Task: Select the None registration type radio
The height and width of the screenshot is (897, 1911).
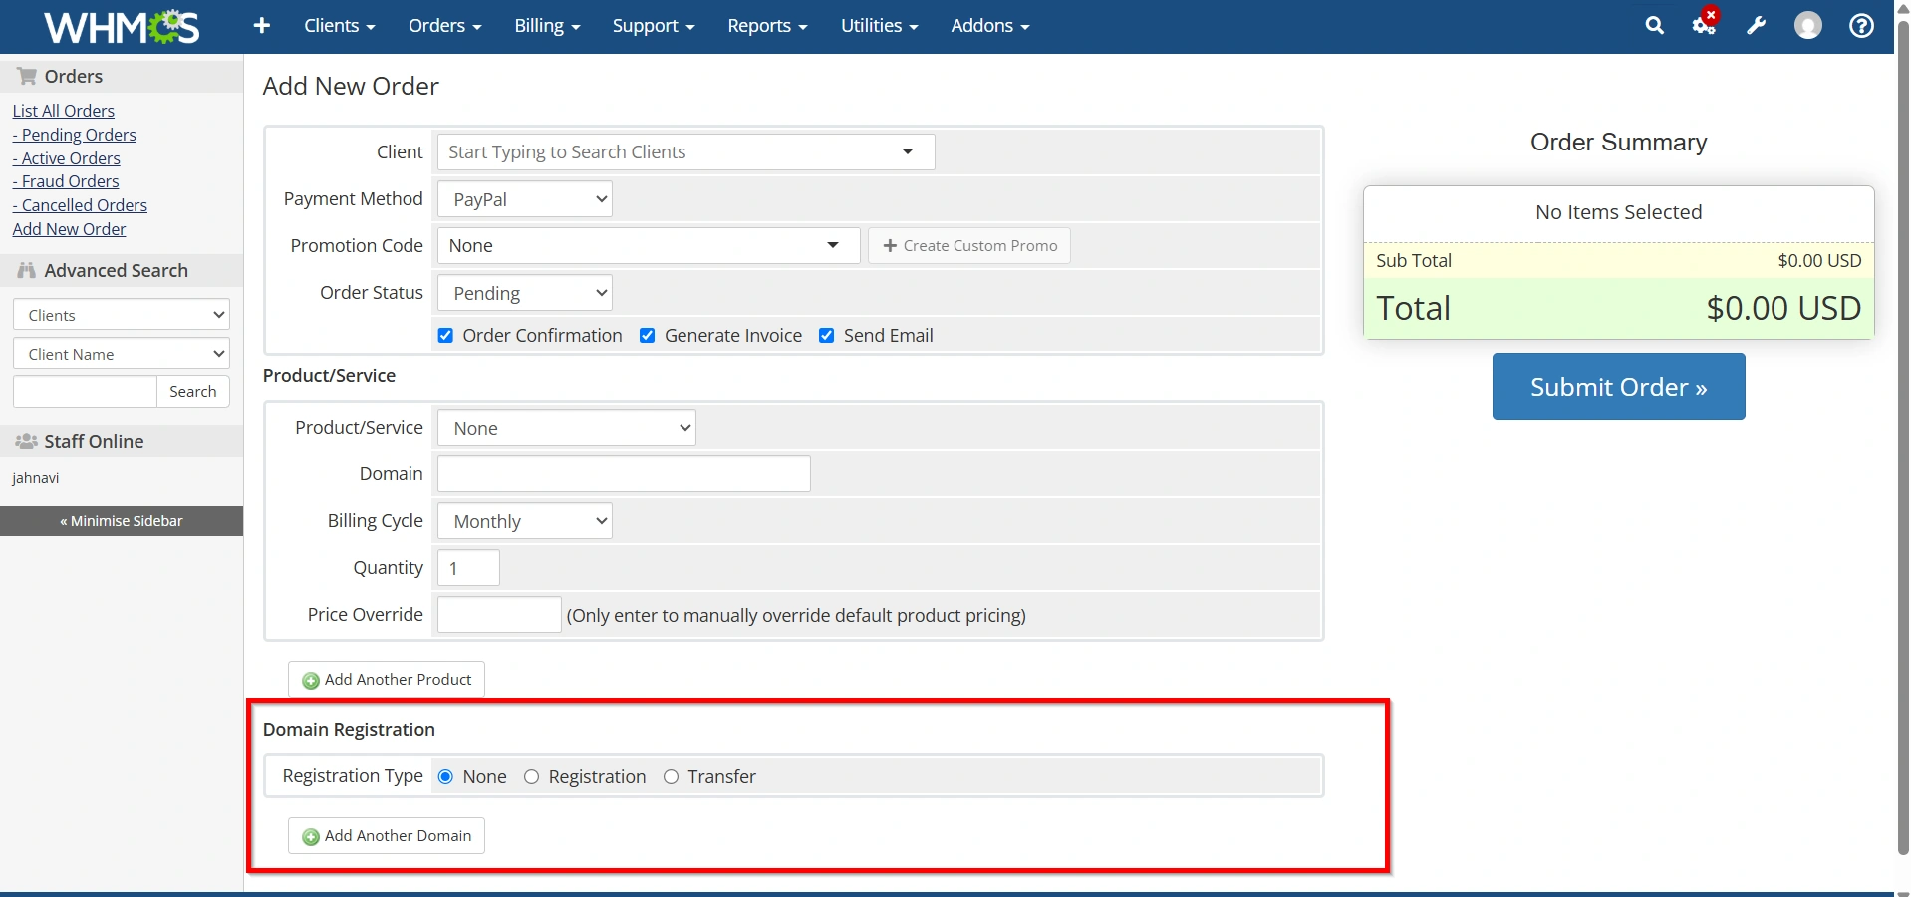Action: pos(445,777)
